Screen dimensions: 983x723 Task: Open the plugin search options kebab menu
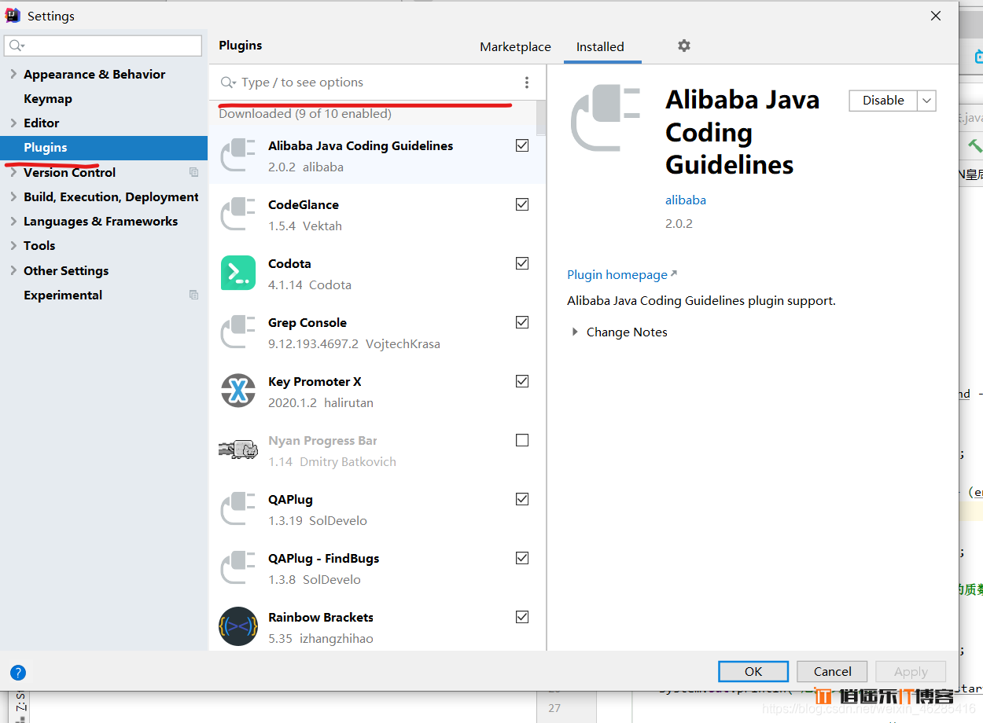coord(527,83)
